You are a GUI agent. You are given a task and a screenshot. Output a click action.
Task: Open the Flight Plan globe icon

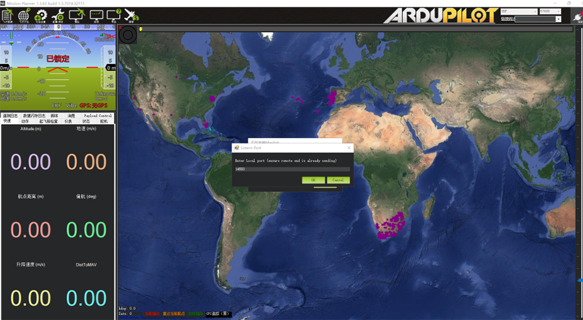[x=24, y=15]
